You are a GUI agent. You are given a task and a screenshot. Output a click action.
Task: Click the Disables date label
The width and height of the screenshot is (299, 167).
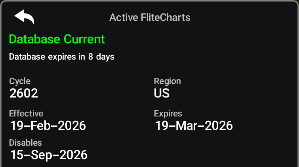pyautogui.click(x=25, y=143)
